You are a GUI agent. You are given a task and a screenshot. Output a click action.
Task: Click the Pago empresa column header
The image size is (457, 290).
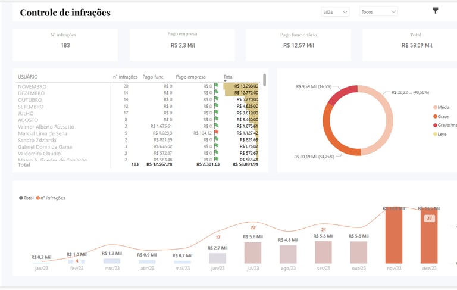point(190,77)
